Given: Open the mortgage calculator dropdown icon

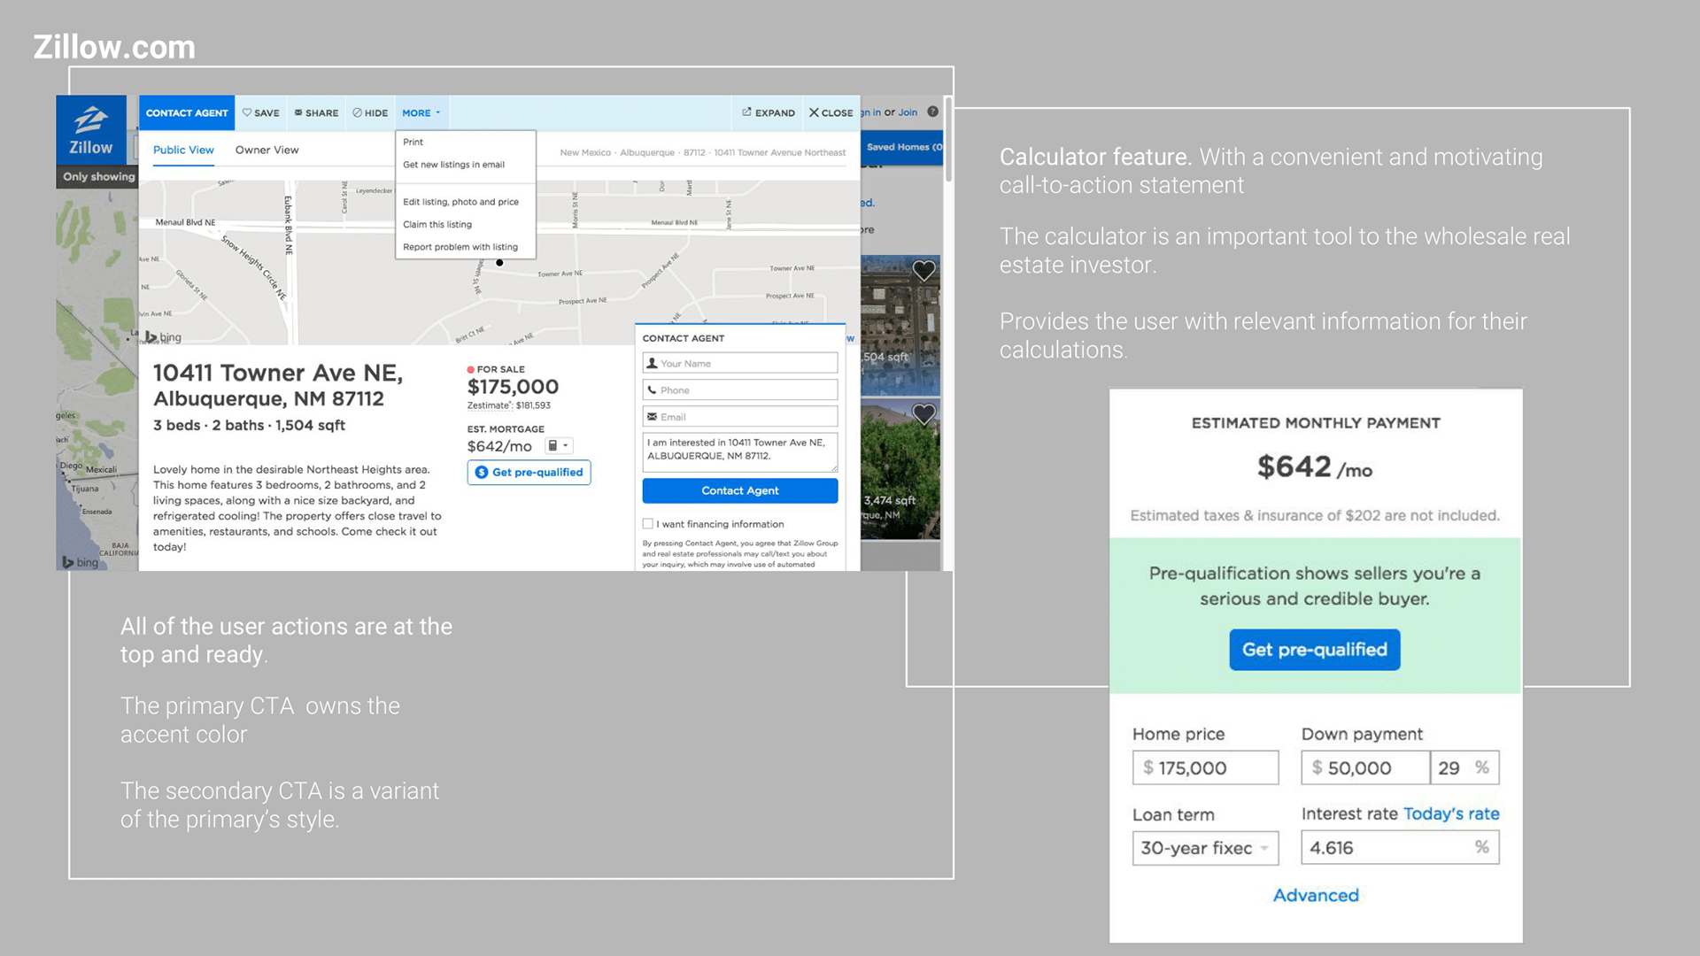Looking at the screenshot, I should click(x=559, y=446).
